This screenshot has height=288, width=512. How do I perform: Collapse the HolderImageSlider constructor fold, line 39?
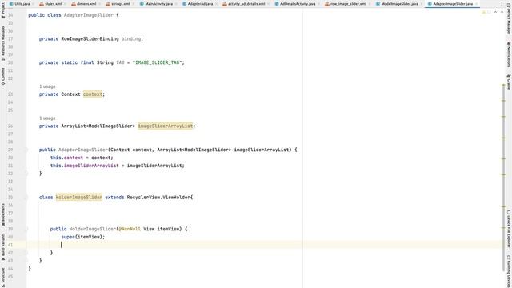click(26, 229)
